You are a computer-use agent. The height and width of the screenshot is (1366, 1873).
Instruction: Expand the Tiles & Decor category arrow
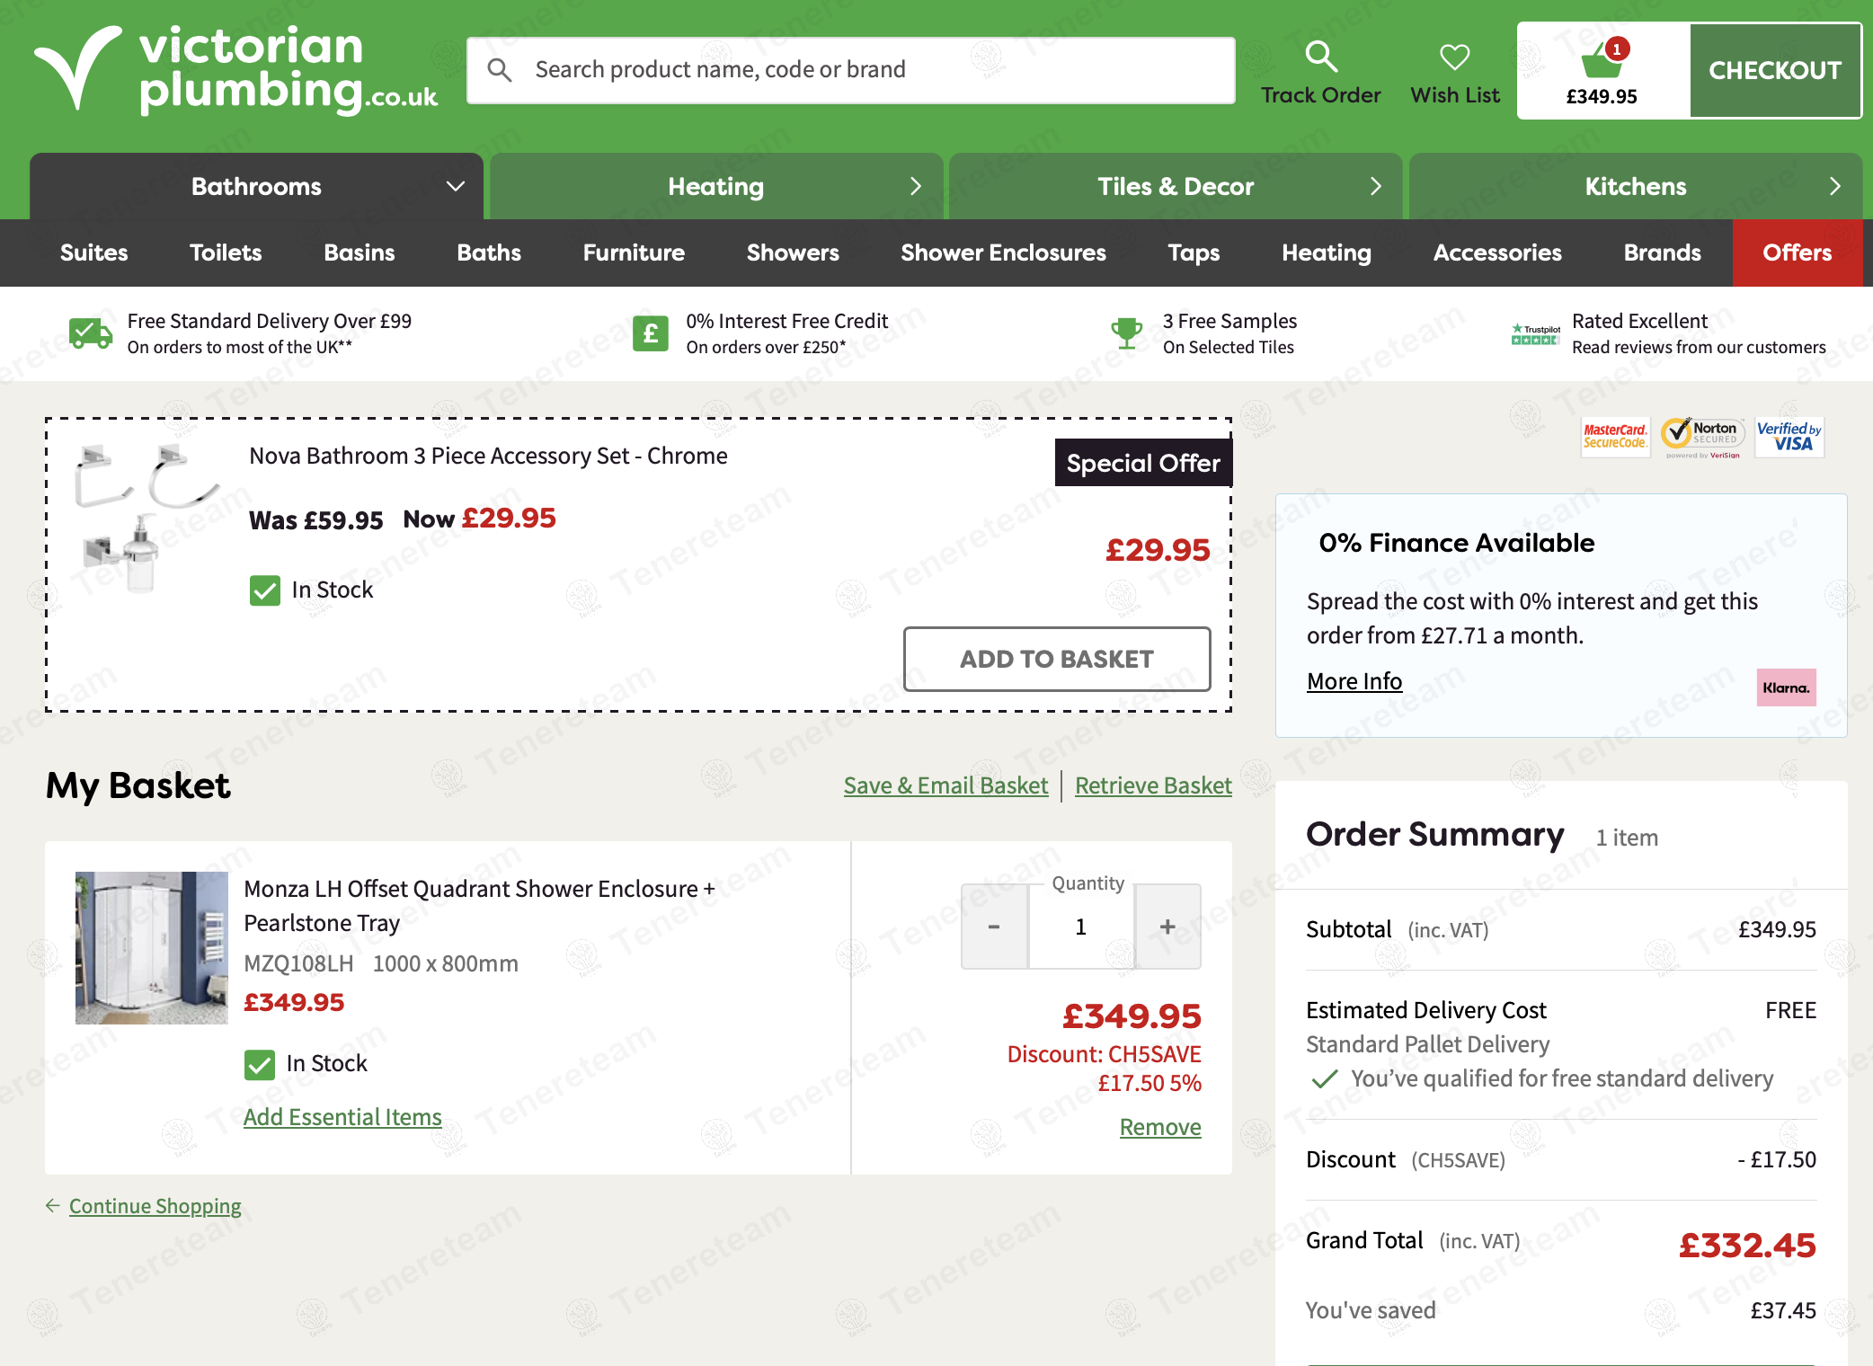tap(1375, 186)
